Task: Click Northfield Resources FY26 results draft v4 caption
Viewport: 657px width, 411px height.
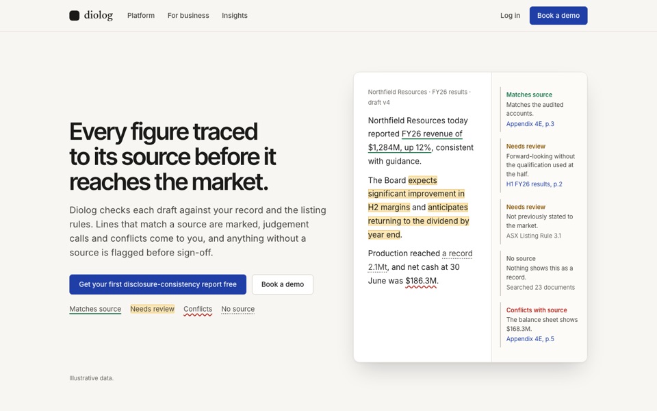Action: coord(420,97)
